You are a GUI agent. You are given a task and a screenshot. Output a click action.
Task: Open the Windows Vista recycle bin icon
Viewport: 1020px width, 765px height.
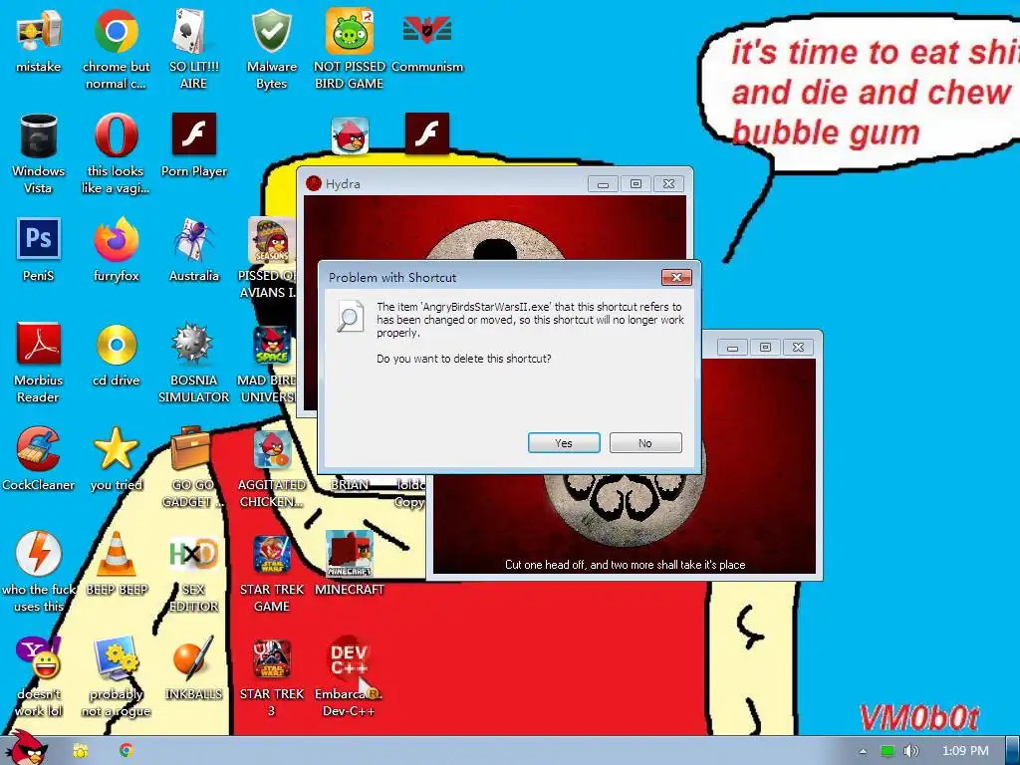(x=39, y=153)
